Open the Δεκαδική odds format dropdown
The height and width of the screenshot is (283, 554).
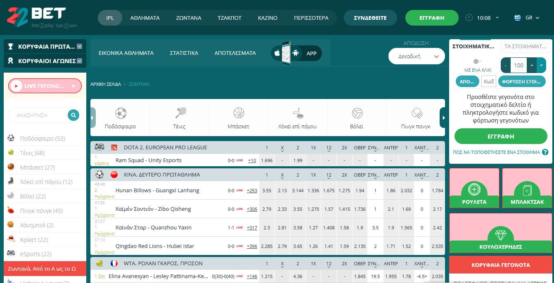coord(416,57)
